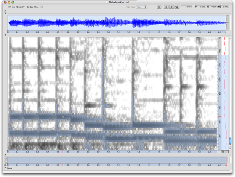Click the play button in the toolbar
Screen dimensions: 235x177
point(172,7)
